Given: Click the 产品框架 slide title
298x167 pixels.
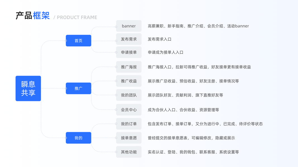Looking at the screenshot, I should click(33, 16).
